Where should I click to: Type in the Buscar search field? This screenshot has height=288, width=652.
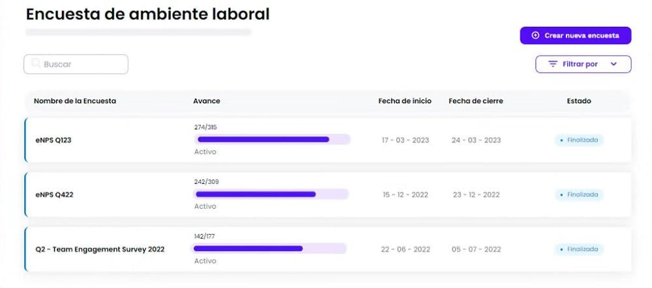pyautogui.click(x=81, y=64)
